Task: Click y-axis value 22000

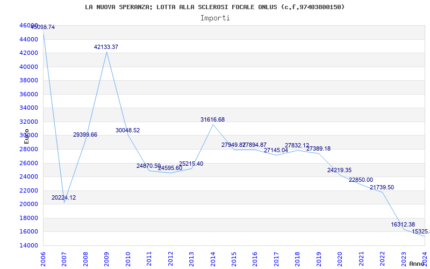Action: [x=28, y=190]
